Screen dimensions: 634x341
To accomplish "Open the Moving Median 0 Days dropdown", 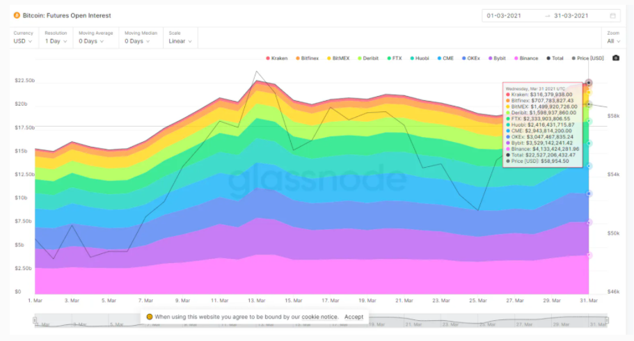I will [137, 41].
